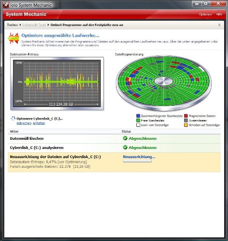This screenshot has width=228, height=241.
Task: Maximize the iolo System Mechanic window
Action: point(206,3)
